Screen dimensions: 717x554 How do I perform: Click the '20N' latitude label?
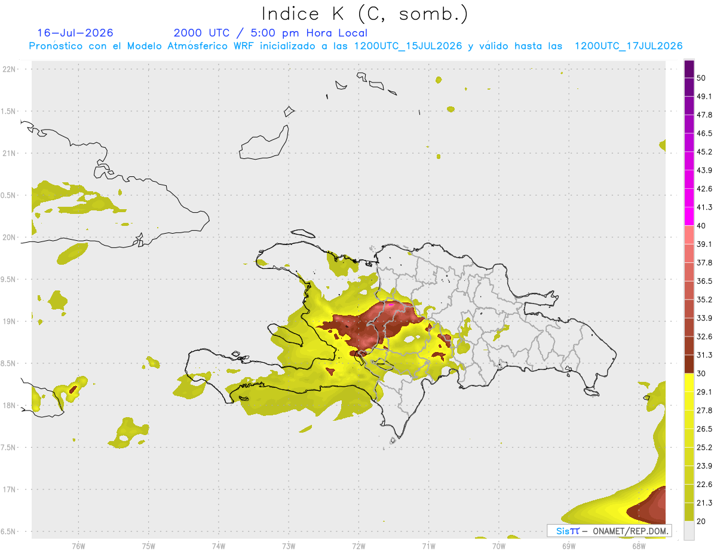[9, 237]
